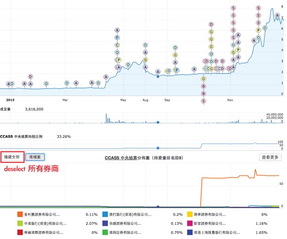Click the D event marker in early 2015
Image resolution: width=287 pixels, height=239 pixels.
[x=30, y=77]
